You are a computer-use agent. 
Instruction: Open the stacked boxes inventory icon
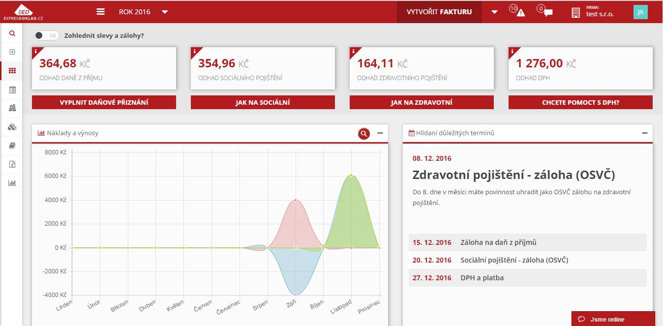[x=12, y=127]
